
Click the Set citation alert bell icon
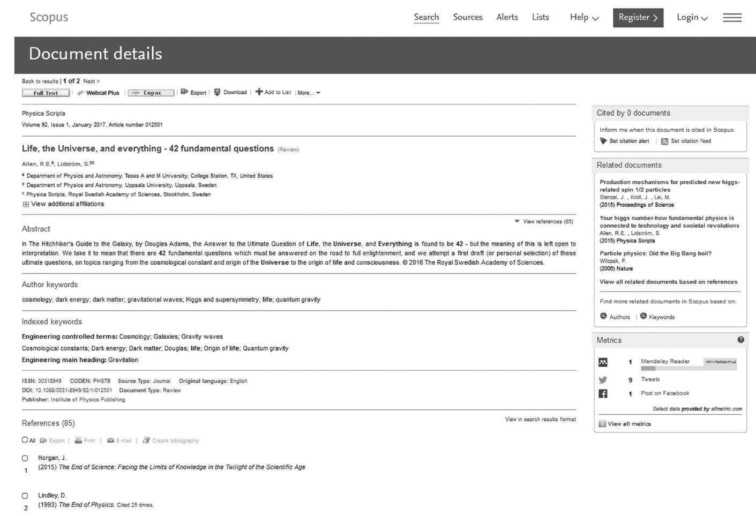603,141
